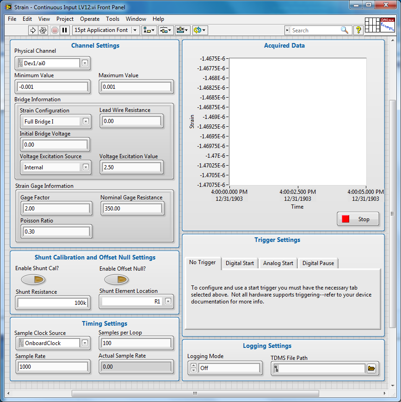Screen dimensions: 401x402
Task: Click the Run arrow toolbar icon
Action: tap(33, 30)
